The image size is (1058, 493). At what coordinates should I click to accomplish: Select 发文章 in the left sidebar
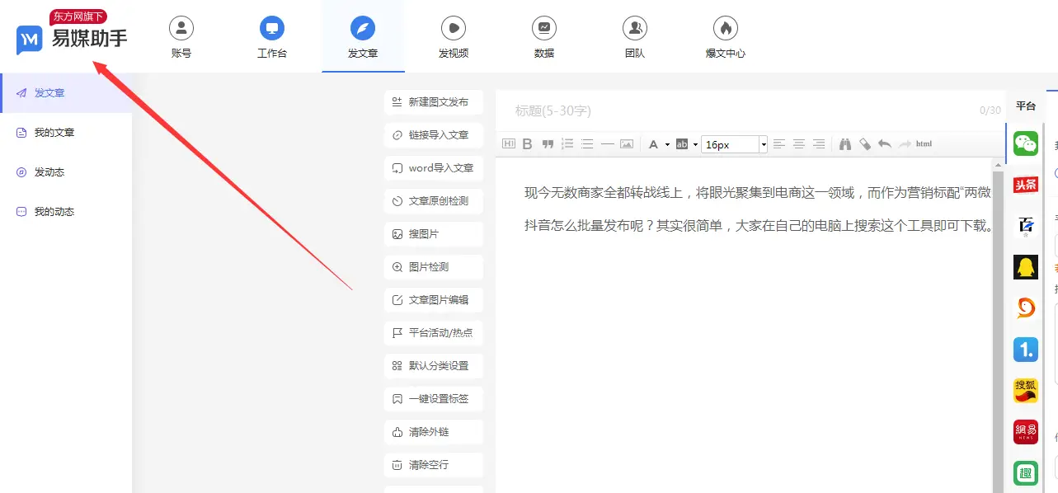pos(66,93)
